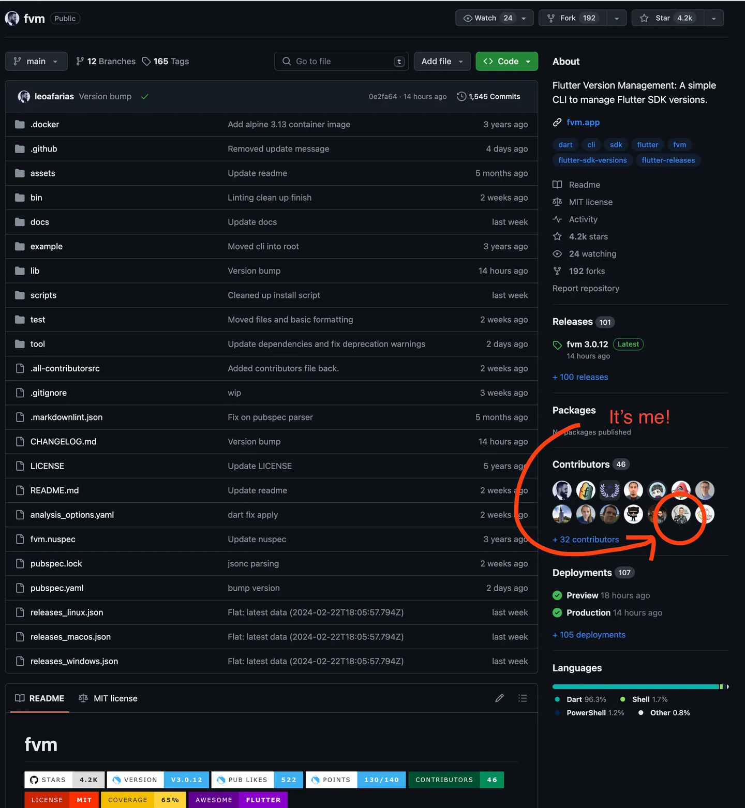View + 105 deployments

[x=589, y=635]
